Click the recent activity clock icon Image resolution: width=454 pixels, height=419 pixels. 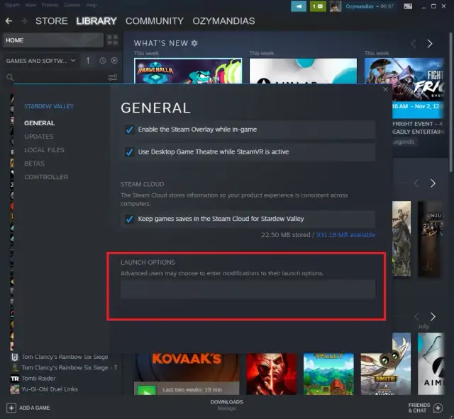pyautogui.click(x=103, y=61)
